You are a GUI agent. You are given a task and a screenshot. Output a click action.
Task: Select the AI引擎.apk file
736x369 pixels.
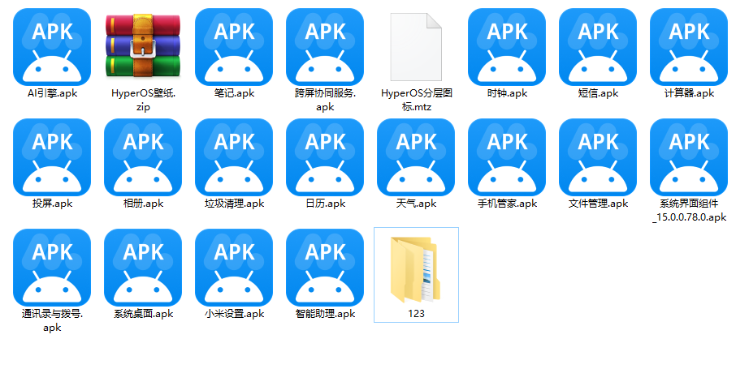[52, 46]
